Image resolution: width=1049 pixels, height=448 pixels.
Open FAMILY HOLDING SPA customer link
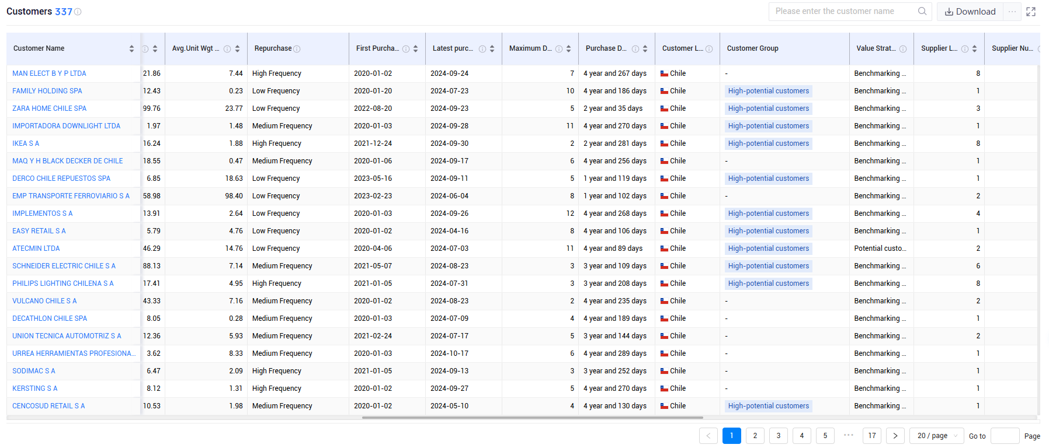pos(47,91)
